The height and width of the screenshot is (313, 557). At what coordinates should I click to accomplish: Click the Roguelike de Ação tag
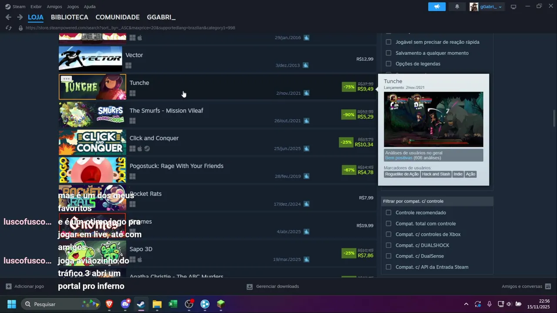pos(402,174)
